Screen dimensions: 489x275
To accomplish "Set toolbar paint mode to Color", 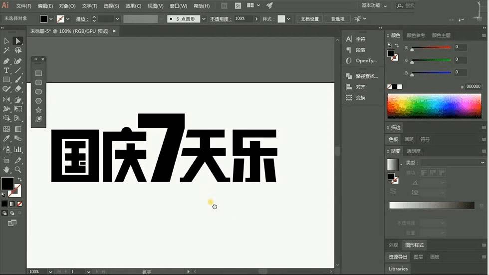I will (x=4, y=204).
